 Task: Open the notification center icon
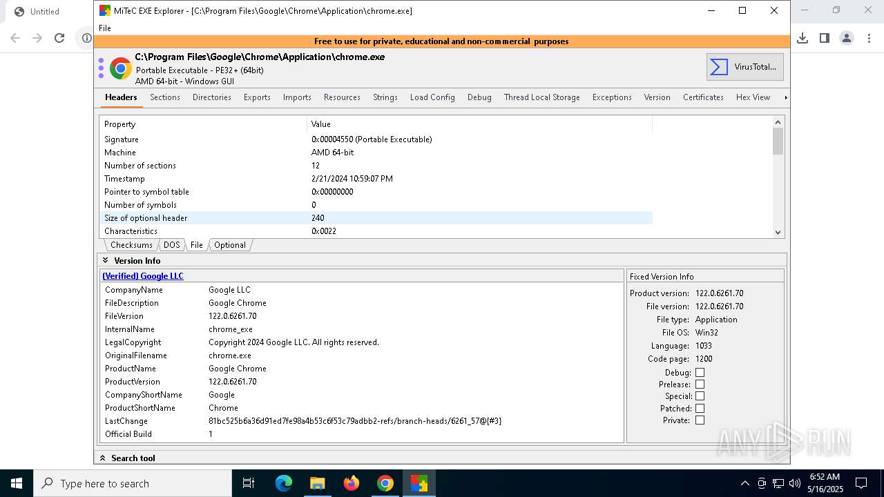click(861, 483)
